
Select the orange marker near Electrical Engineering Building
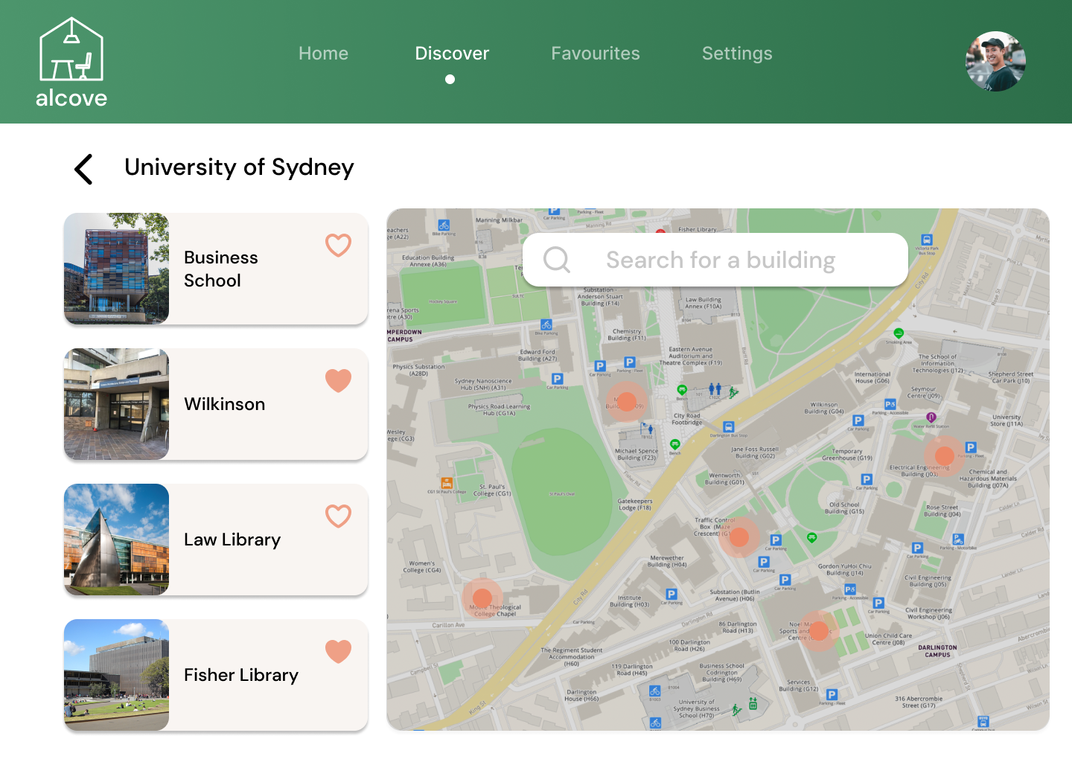[945, 455]
